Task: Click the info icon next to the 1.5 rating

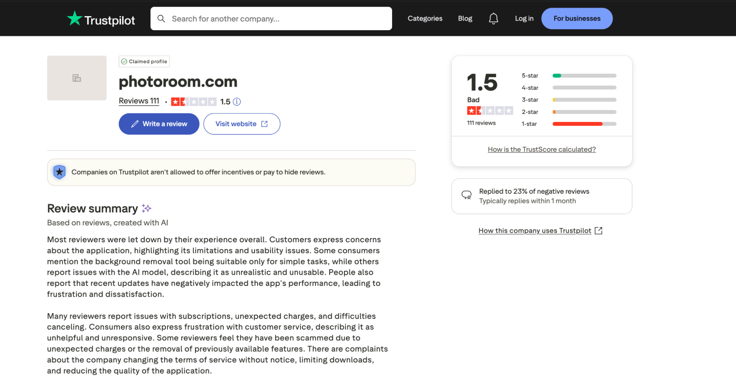Action: (237, 102)
